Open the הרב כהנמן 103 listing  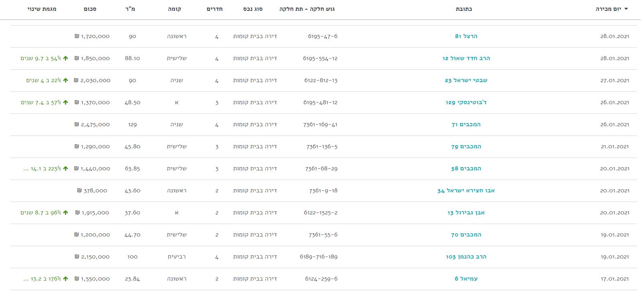pos(466,257)
